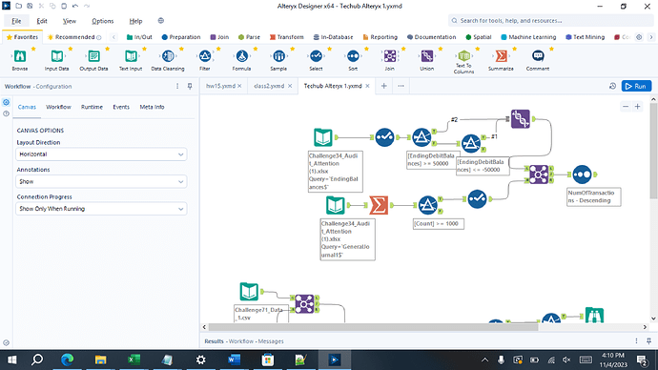Open the workflow run history icon
The height and width of the screenshot is (370, 658).
point(612,86)
